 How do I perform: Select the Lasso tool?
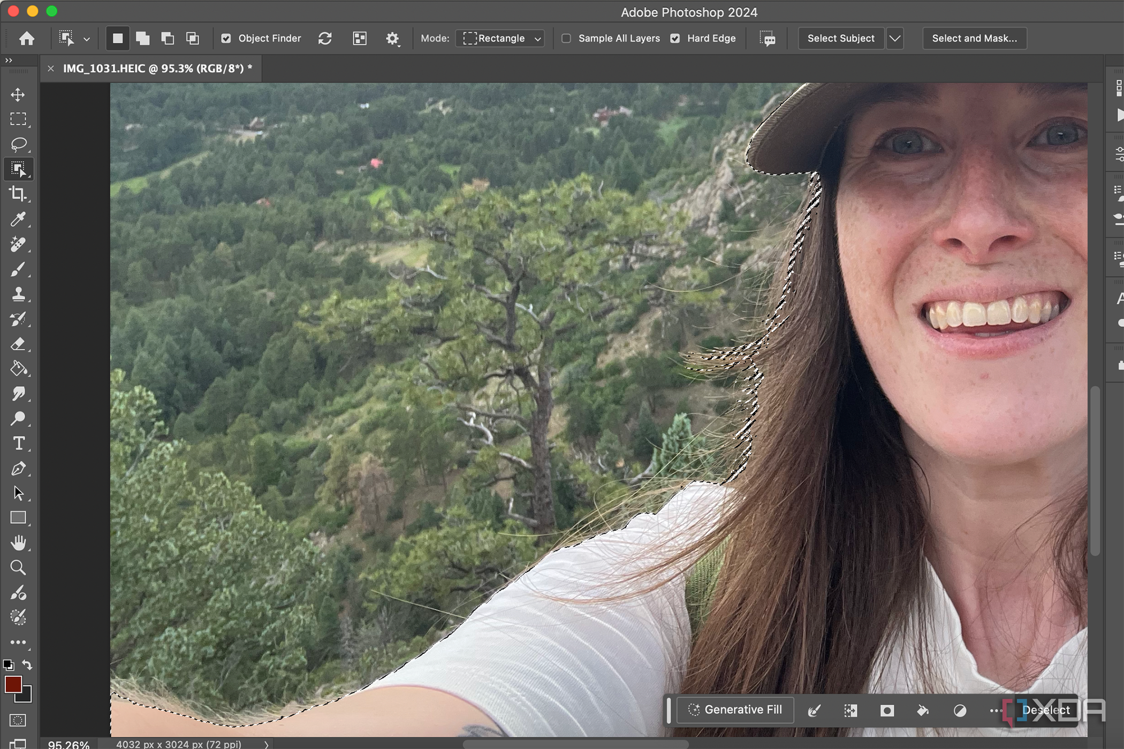[18, 144]
